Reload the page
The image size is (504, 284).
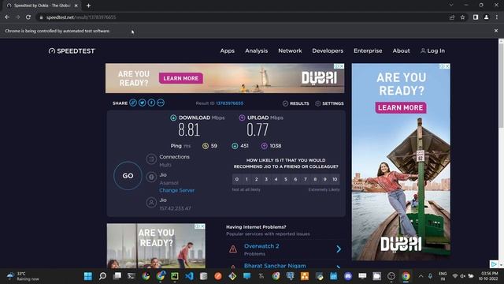28,17
